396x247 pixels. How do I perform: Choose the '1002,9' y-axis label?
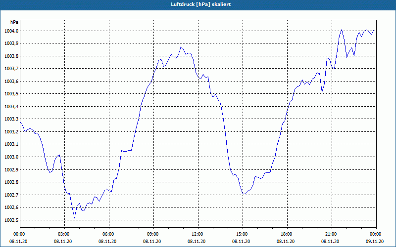pyautogui.click(x=11, y=169)
